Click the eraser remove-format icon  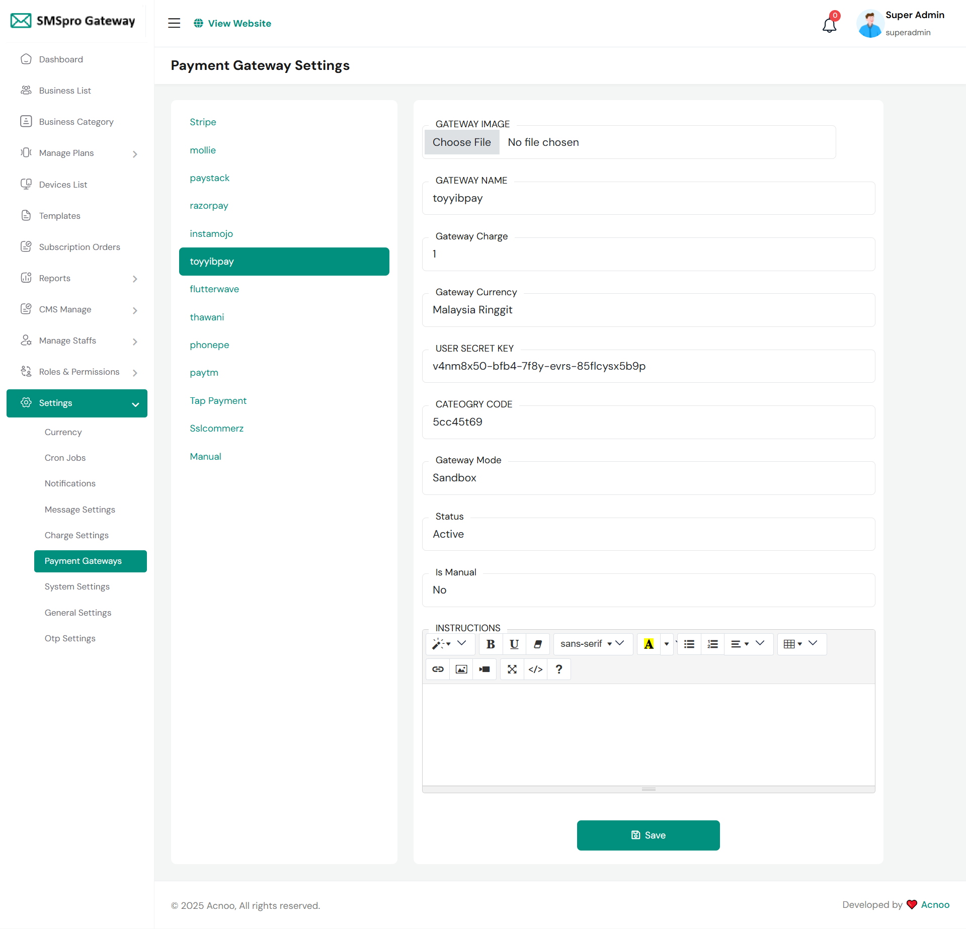pyautogui.click(x=537, y=644)
